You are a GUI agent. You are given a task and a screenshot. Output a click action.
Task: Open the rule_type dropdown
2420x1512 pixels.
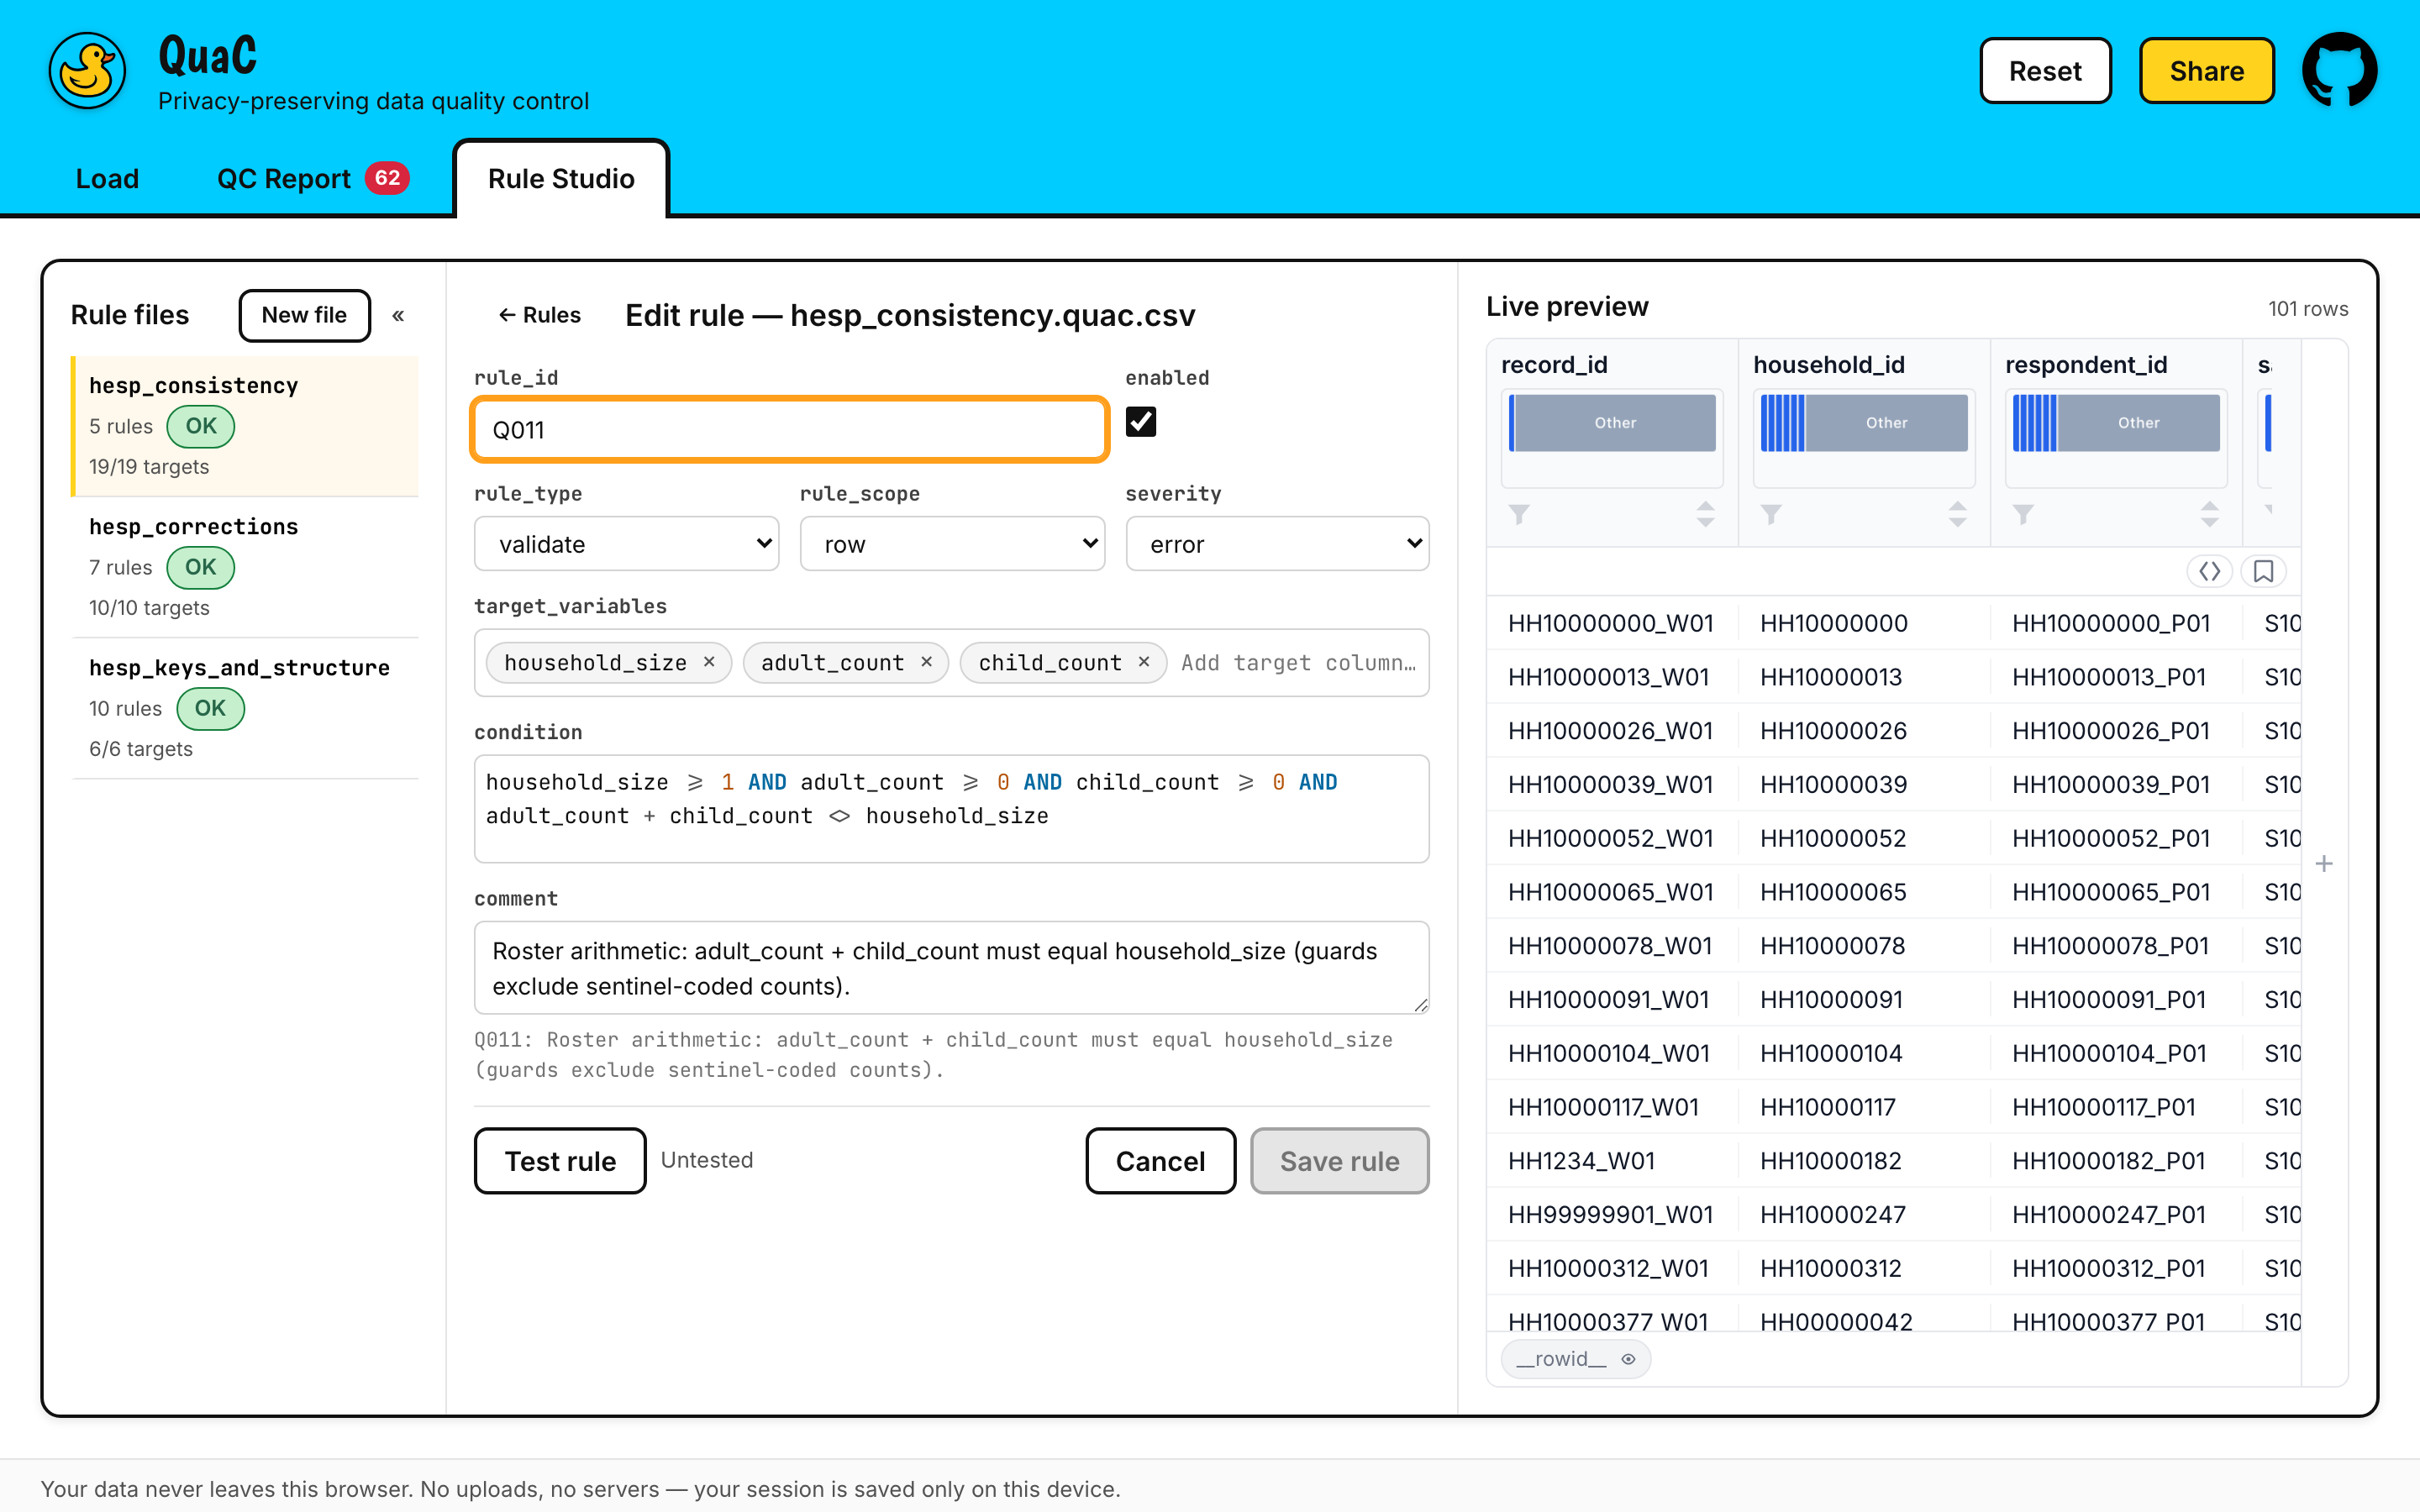pos(627,544)
